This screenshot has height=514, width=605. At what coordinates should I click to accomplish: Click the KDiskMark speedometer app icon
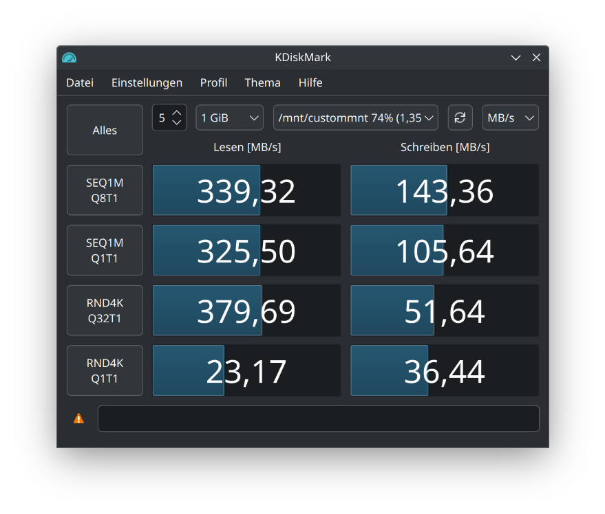(69, 58)
